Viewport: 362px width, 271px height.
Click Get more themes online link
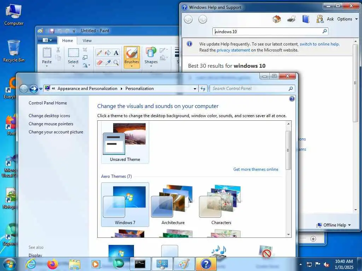pos(256,169)
